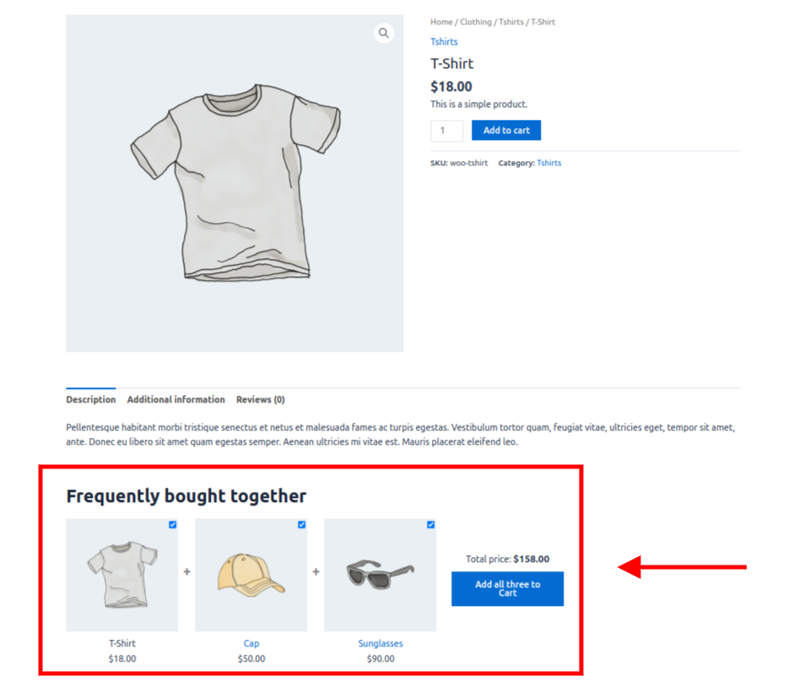This screenshot has width=788, height=687.
Task: Uncheck the Cap bundle checkbox
Action: tap(302, 525)
